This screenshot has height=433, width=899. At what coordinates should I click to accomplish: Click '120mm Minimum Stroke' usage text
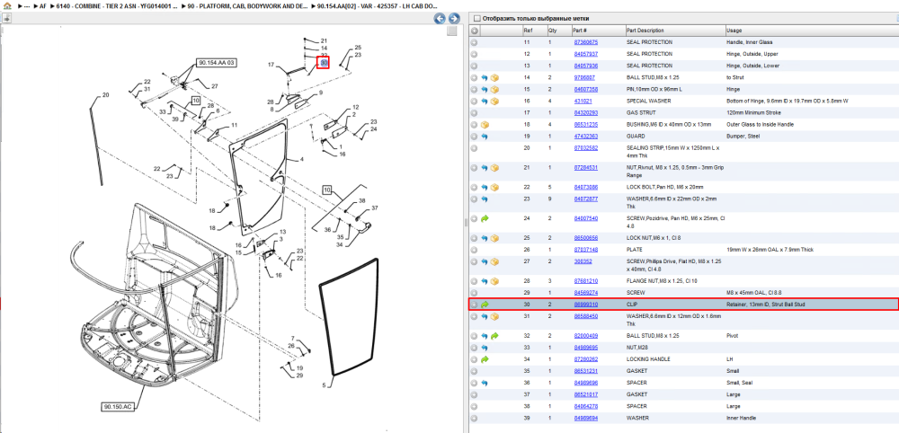752,113
